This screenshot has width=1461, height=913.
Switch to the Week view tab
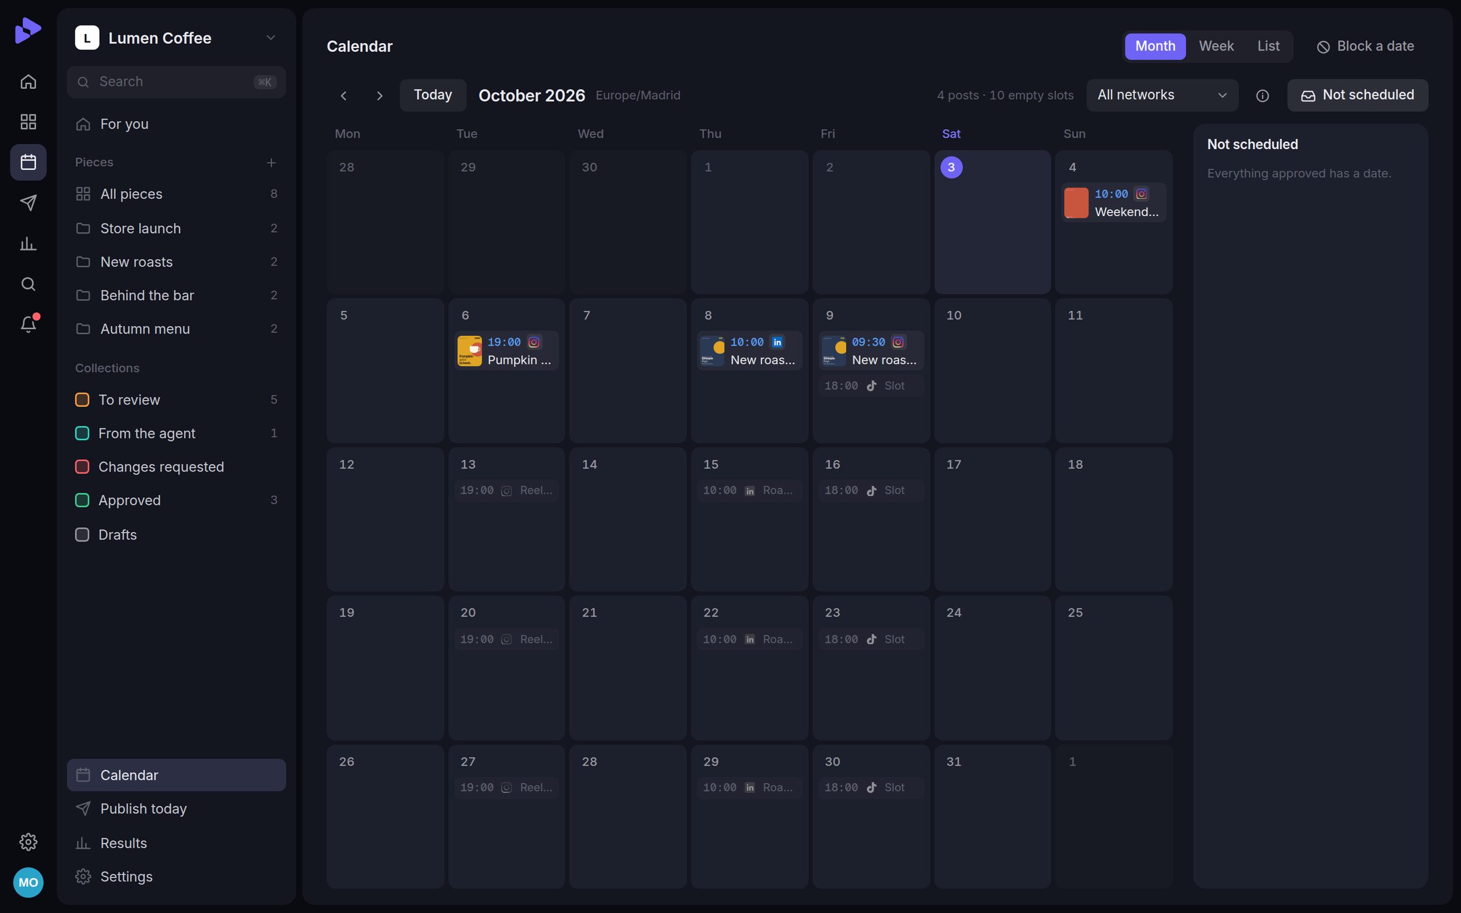coord(1216,46)
